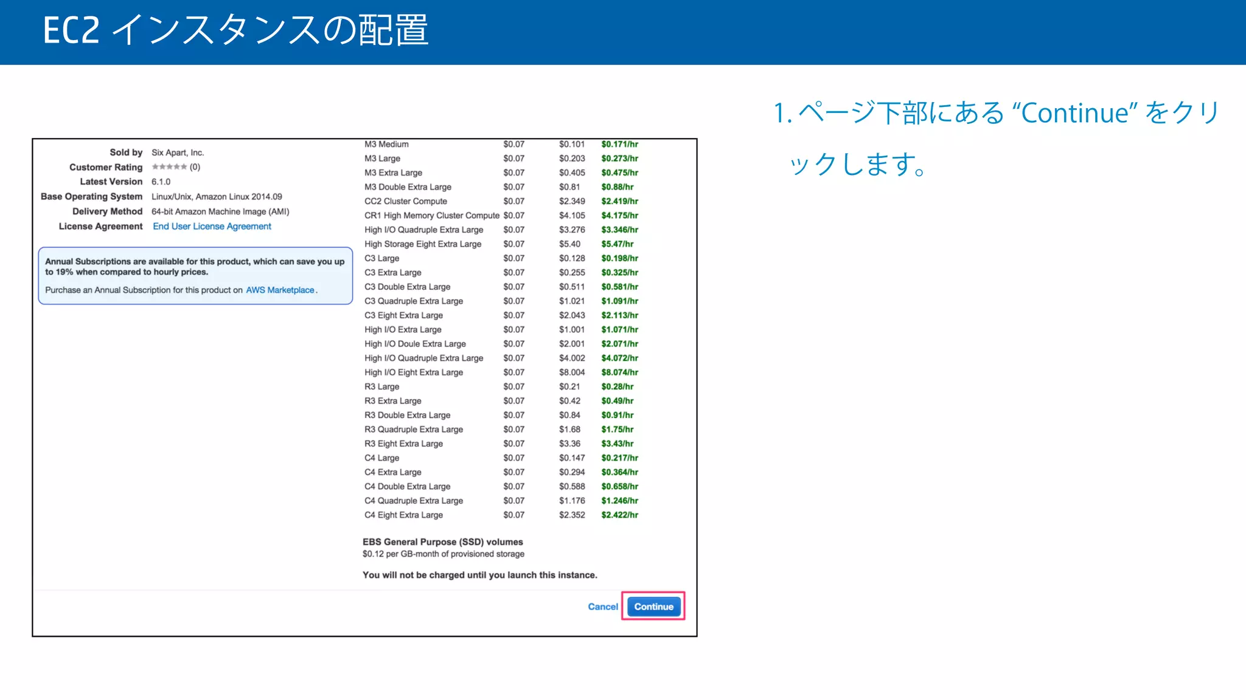Click the '$2.422/hr' total price

click(x=619, y=515)
